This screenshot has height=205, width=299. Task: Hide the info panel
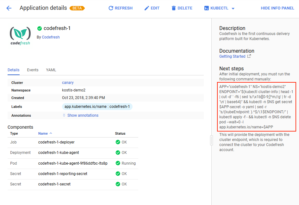[277, 8]
